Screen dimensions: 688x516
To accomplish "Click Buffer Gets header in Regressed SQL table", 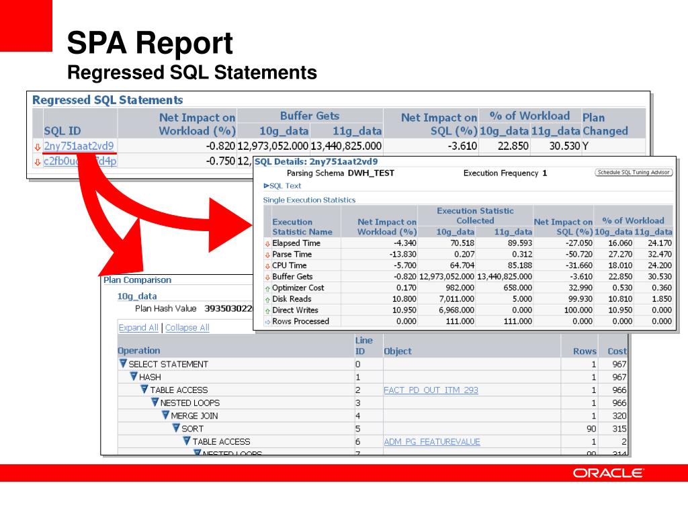I will click(x=309, y=116).
